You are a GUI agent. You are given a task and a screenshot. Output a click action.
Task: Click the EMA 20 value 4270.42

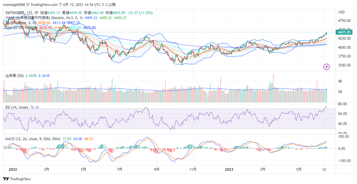[x=46, y=27]
